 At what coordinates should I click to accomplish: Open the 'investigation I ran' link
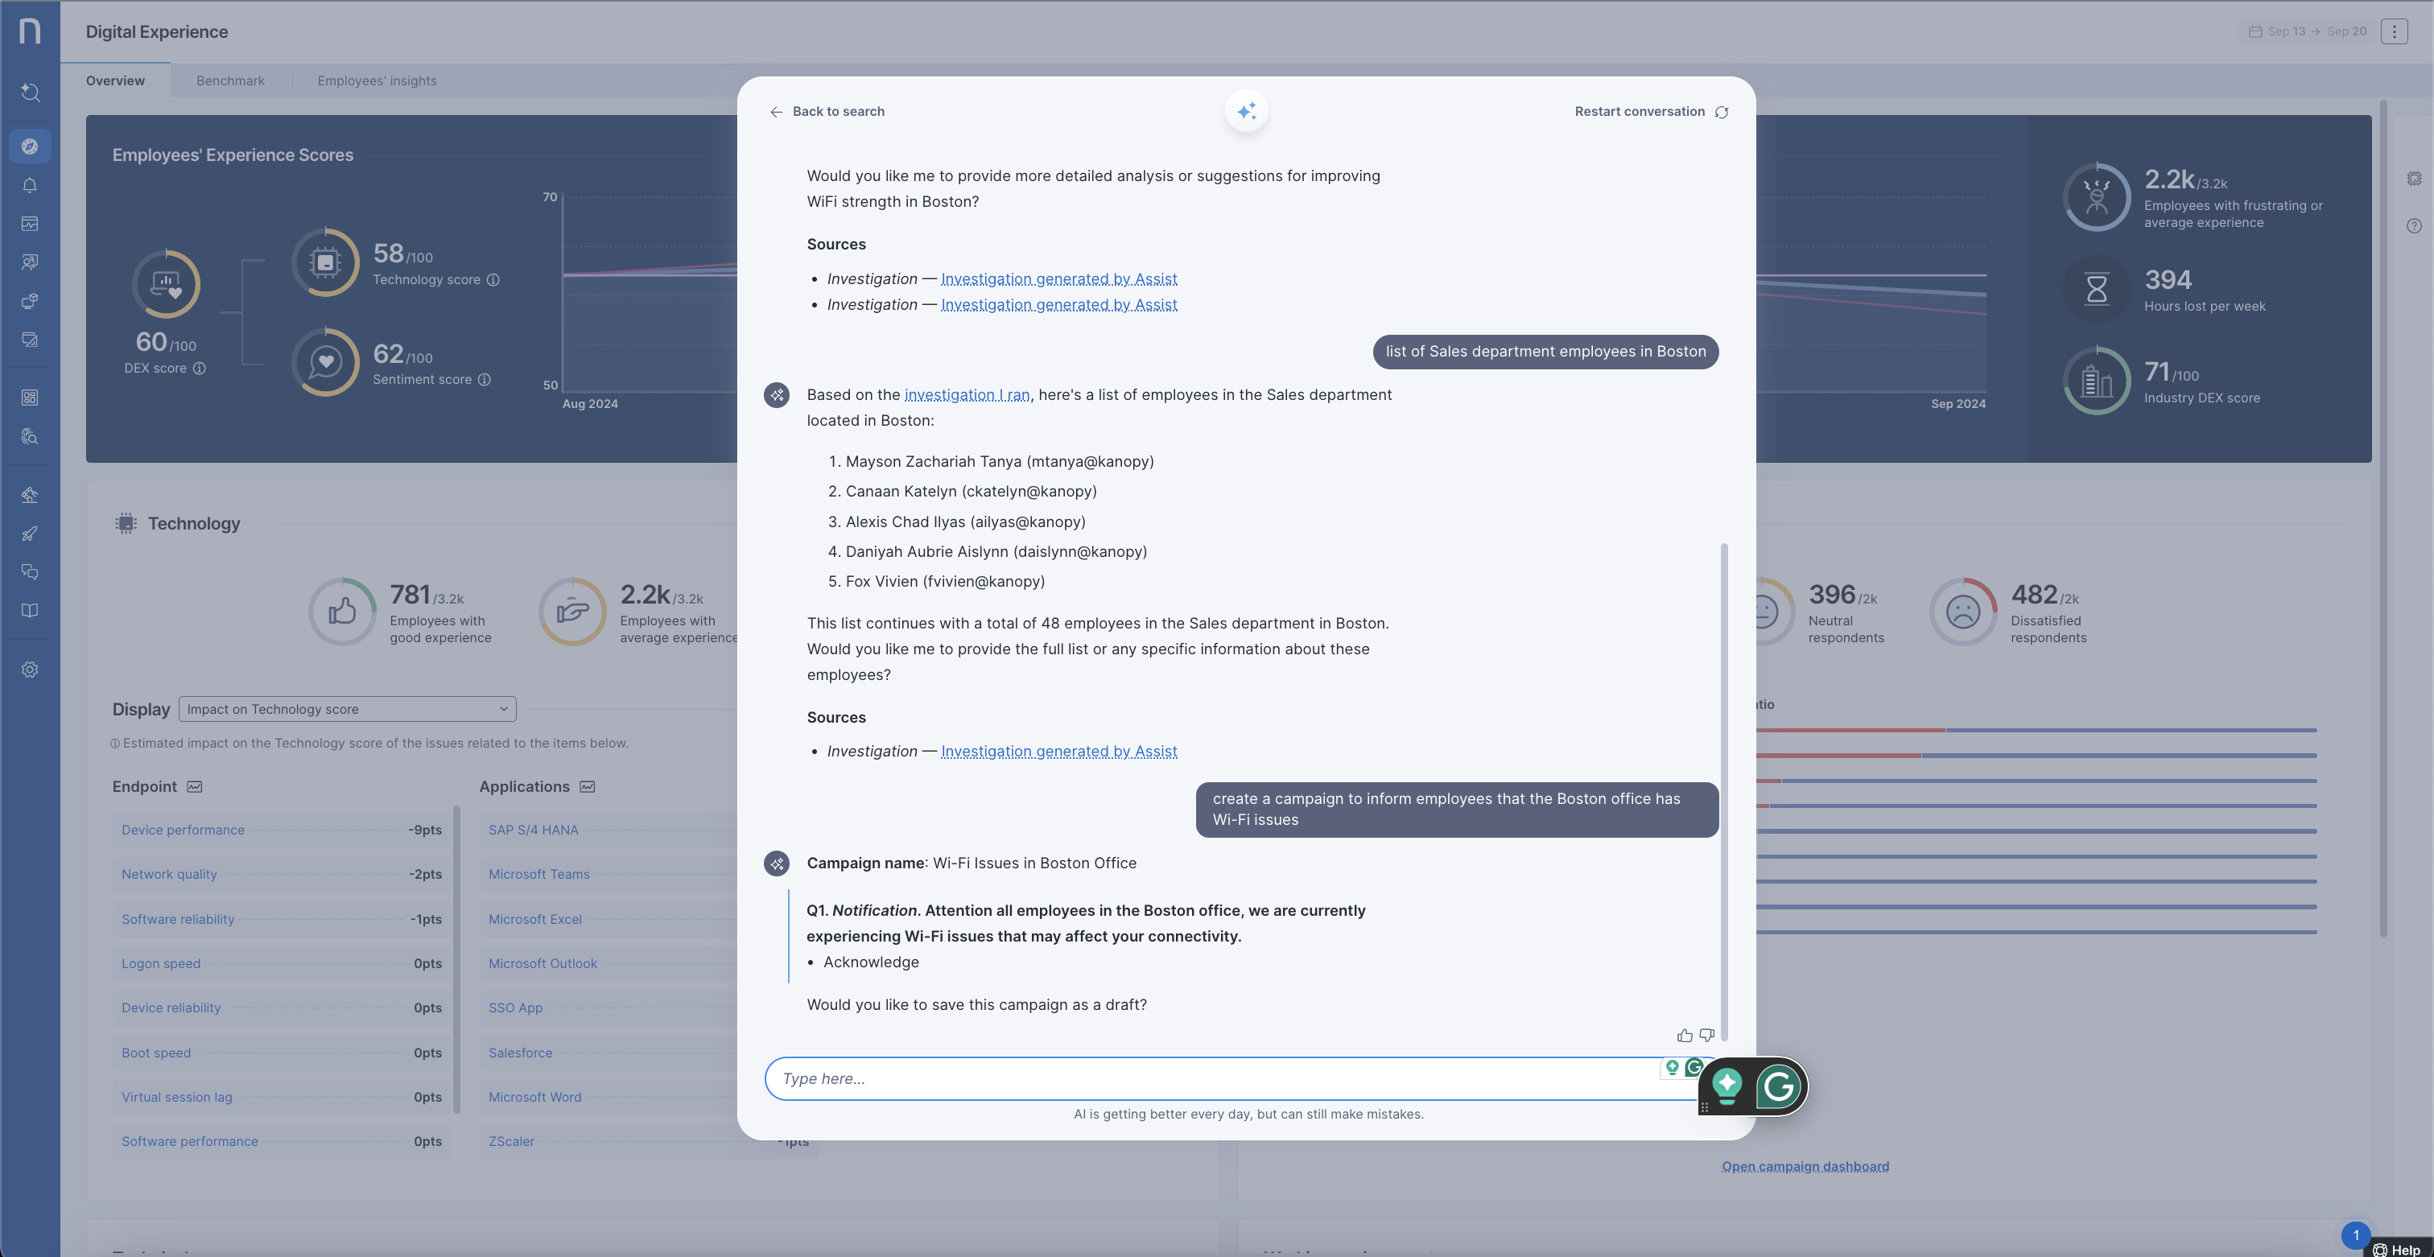click(967, 395)
